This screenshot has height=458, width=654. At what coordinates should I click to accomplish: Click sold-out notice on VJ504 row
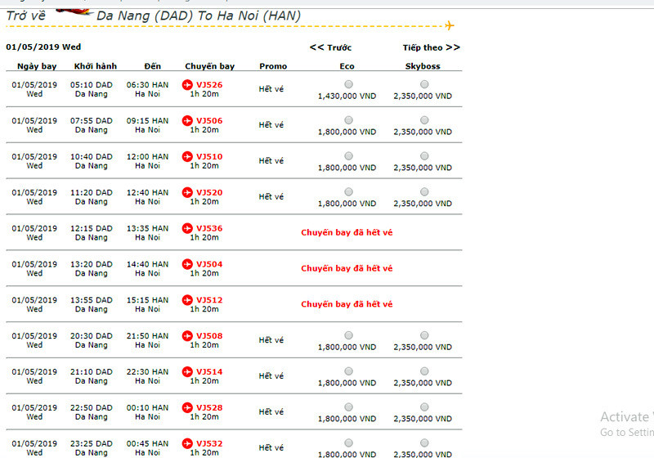(x=347, y=268)
